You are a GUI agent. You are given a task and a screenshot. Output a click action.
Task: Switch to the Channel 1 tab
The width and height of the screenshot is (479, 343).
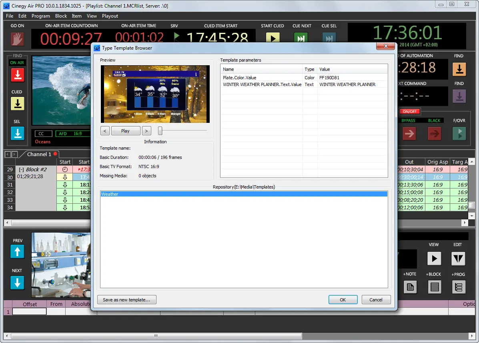pos(38,154)
